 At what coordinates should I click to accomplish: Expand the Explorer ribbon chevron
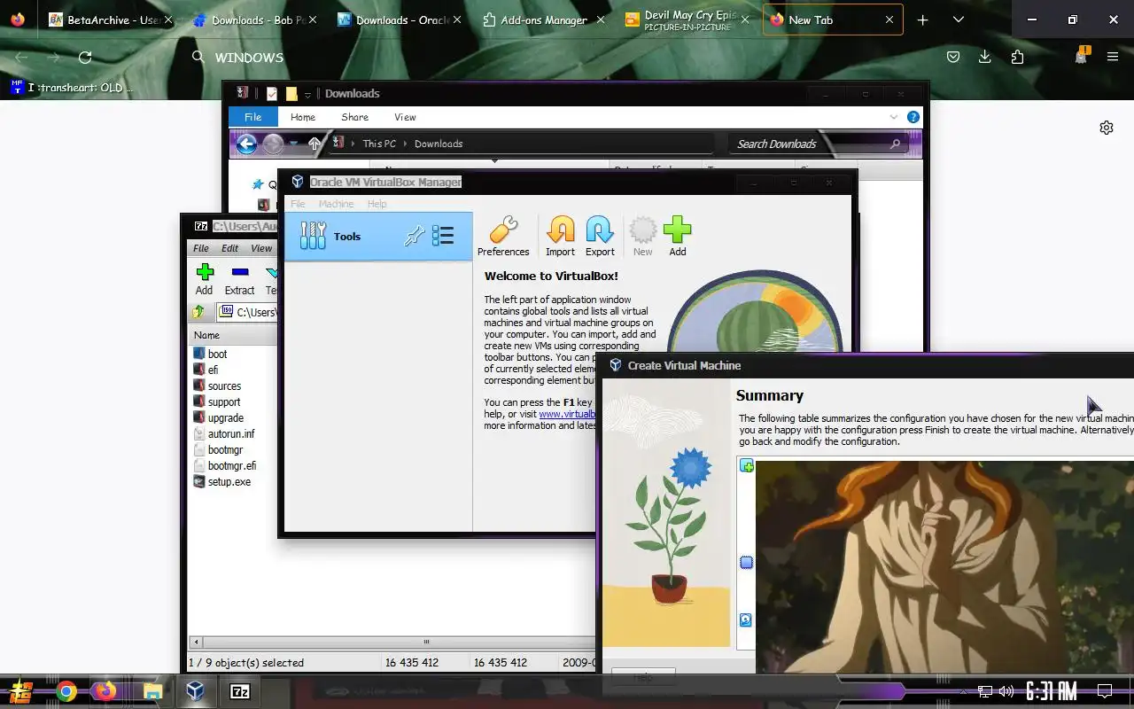pos(894,117)
